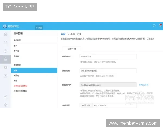The height and width of the screenshot is (130, 163).
Task: Open the 账号已停用的客服 menu item
Action: [x=21, y=91]
